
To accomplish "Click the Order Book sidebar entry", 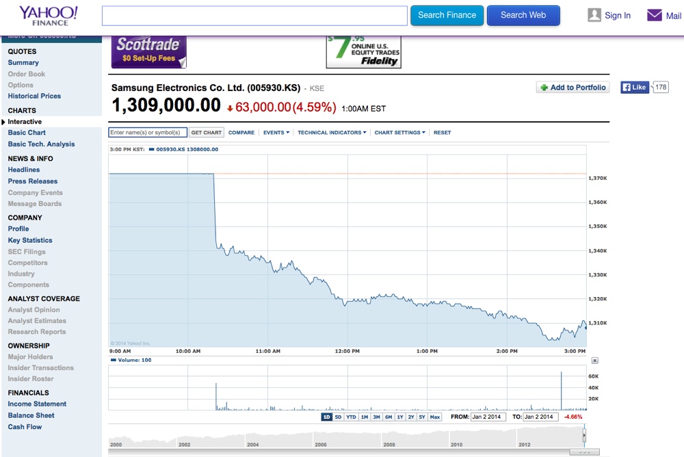I will click(x=26, y=74).
